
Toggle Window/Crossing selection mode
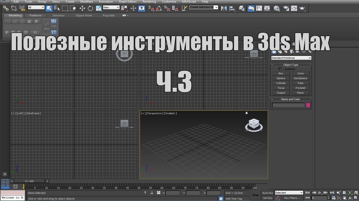73,8
